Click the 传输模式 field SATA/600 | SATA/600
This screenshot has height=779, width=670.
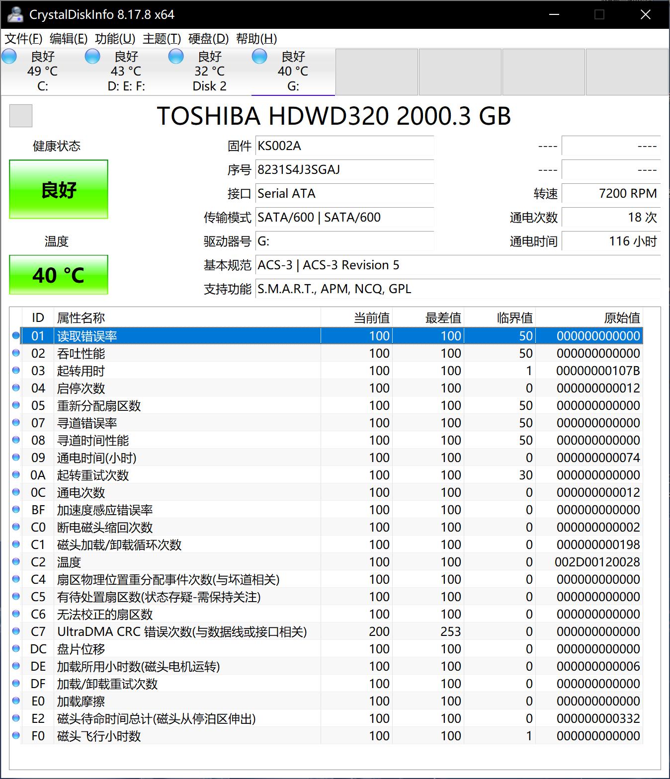(x=344, y=218)
